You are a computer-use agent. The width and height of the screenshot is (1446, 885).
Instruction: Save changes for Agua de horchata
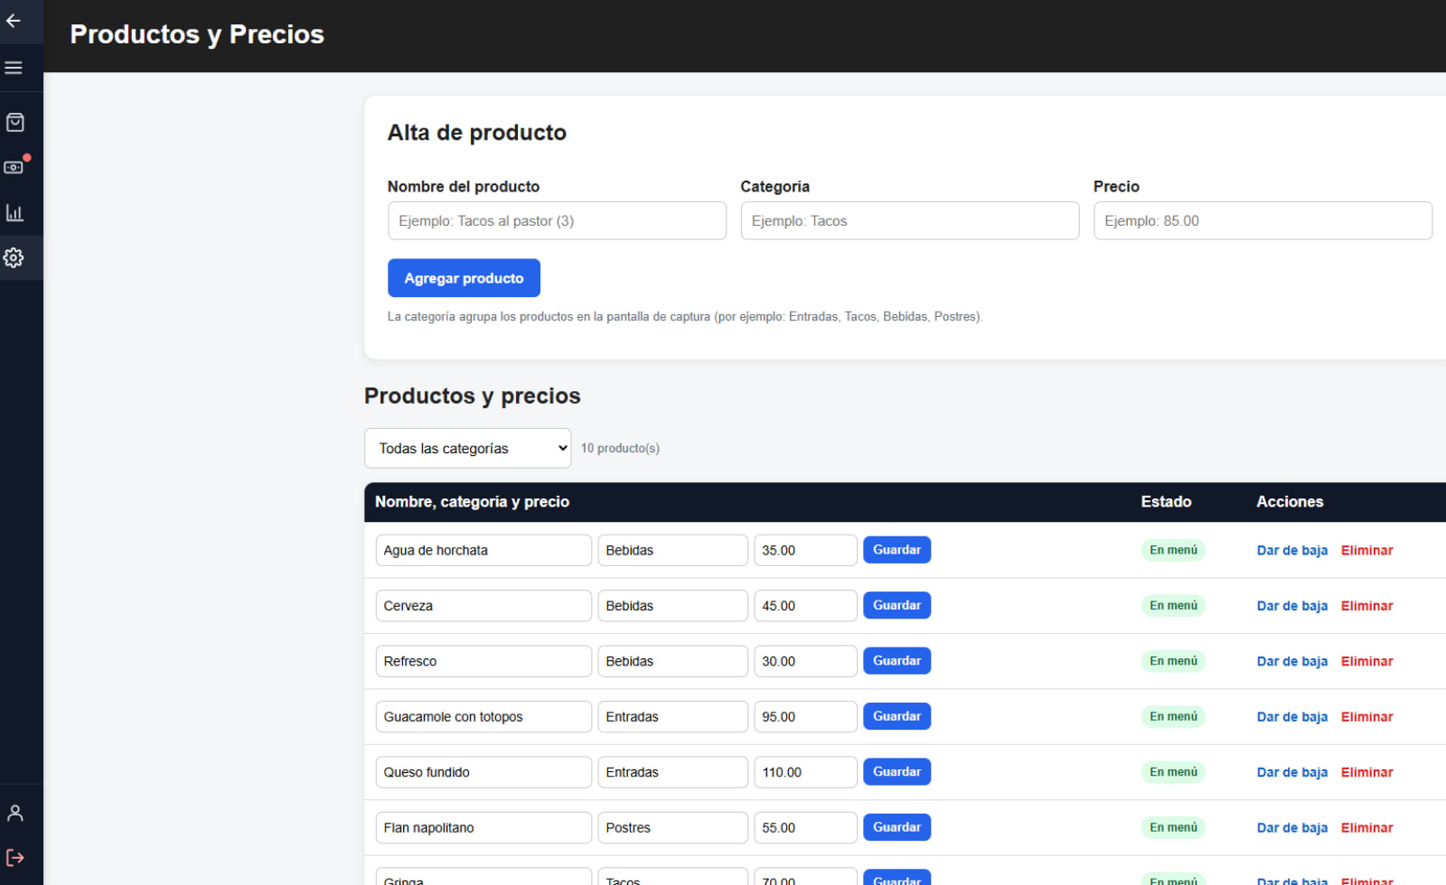(x=897, y=550)
